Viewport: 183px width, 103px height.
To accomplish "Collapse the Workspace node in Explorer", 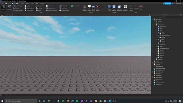I will [x=153, y=19].
